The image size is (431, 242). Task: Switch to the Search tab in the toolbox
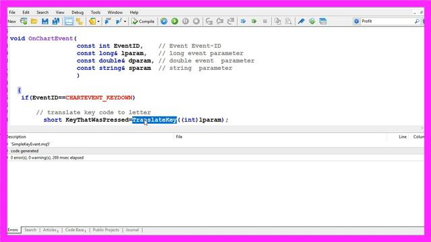pos(30,230)
